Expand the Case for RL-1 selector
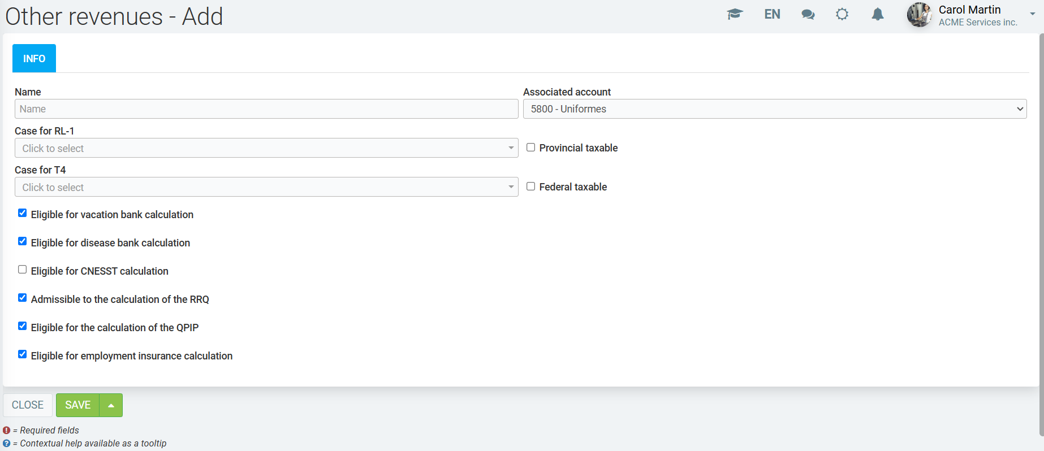 point(266,148)
